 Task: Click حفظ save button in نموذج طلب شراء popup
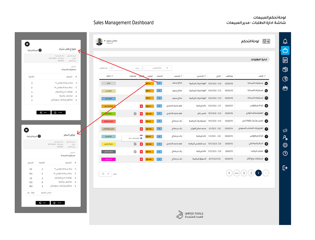pos(44,112)
